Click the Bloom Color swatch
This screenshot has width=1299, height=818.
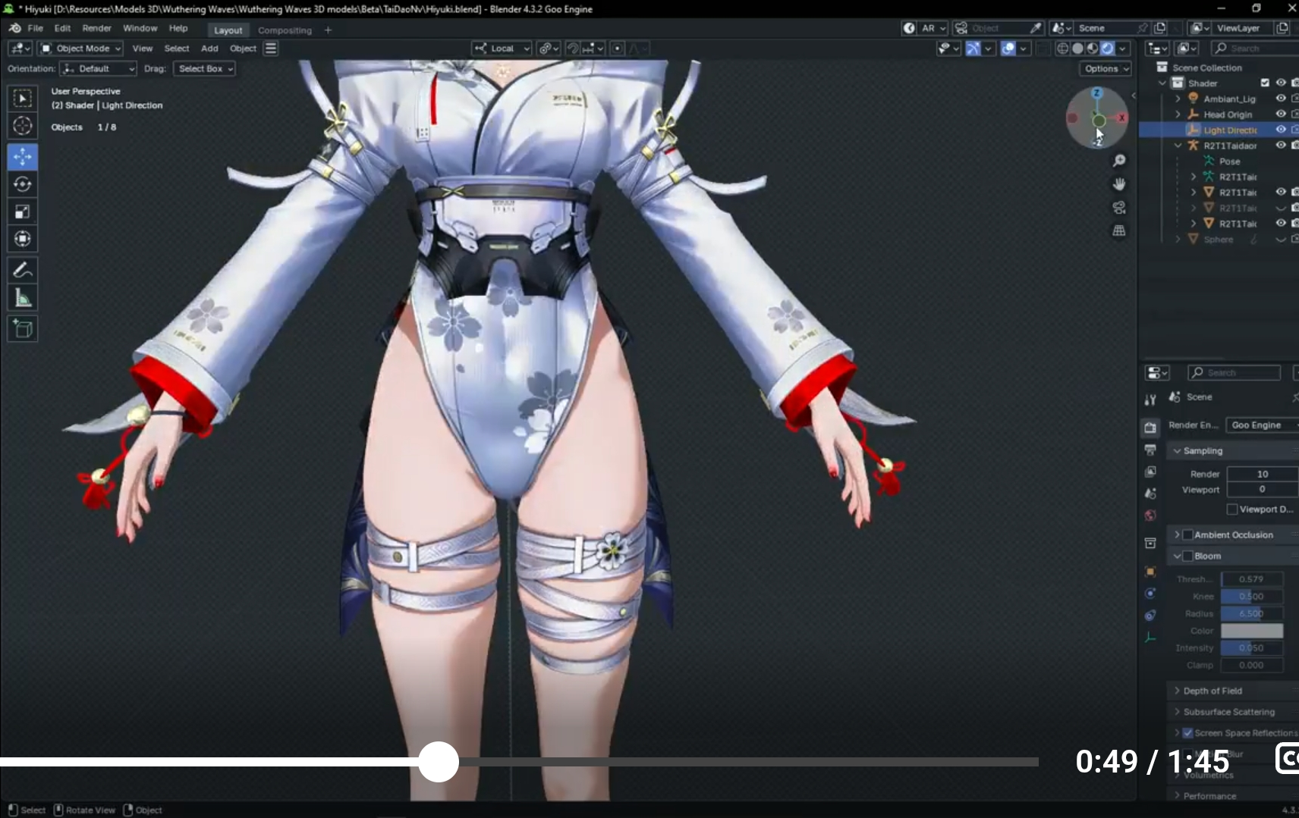tap(1252, 631)
